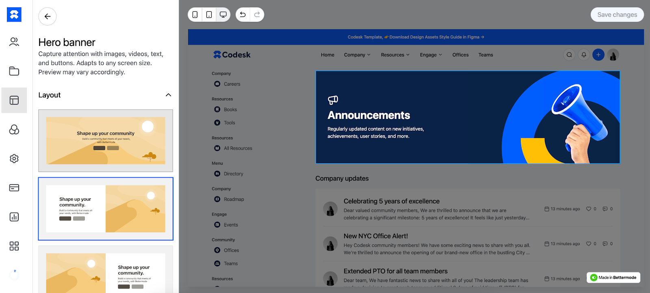The width and height of the screenshot is (650, 293).
Task: Expand the Resources menu dropdown
Action: [395, 55]
